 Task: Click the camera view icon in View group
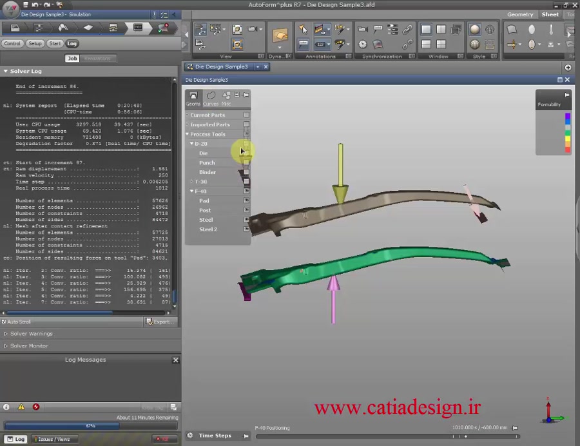point(252,29)
